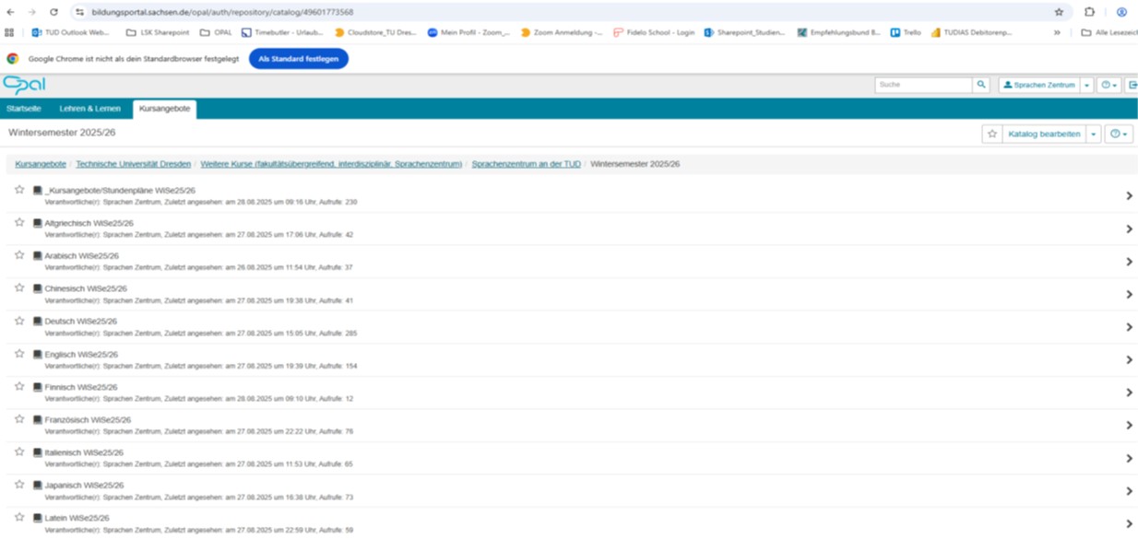Screen dimensions: 1138x539
Task: Go to the Startseite tab
Action: click(24, 109)
